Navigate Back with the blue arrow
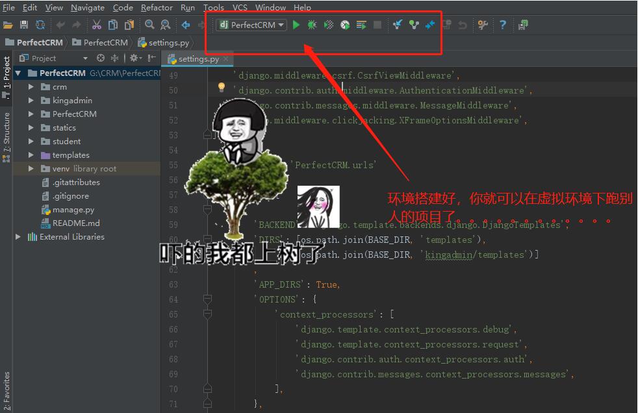 (x=186, y=25)
